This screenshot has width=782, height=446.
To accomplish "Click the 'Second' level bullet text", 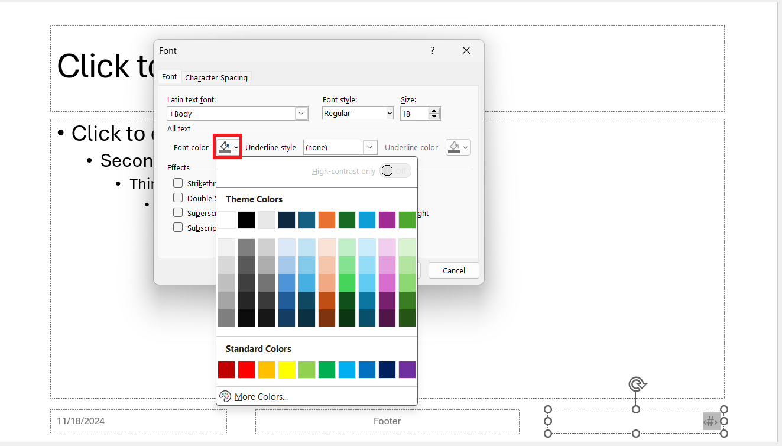I will point(126,160).
